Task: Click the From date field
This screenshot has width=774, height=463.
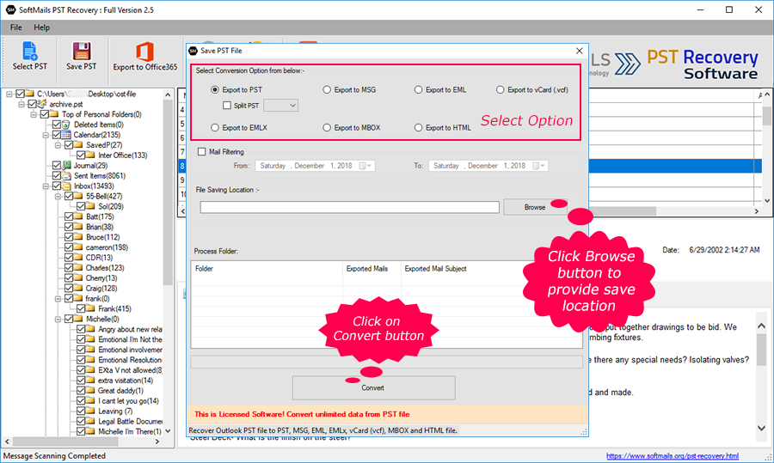Action: (315, 166)
